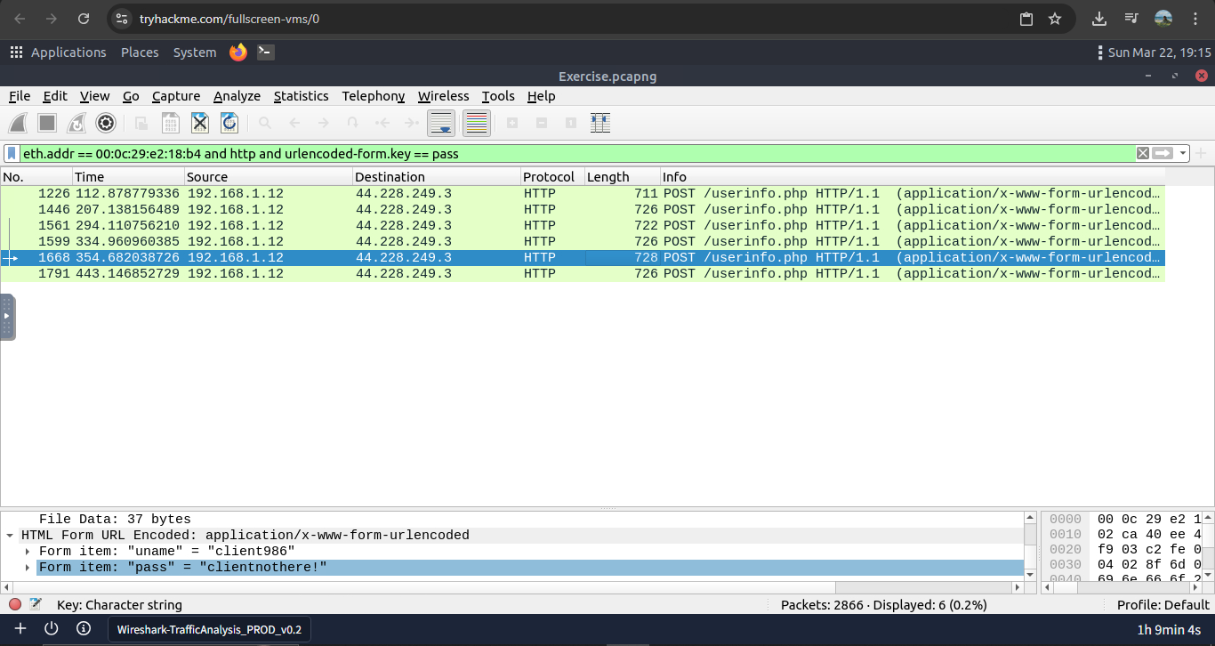
Task: Open the Go menu
Action: click(131, 96)
